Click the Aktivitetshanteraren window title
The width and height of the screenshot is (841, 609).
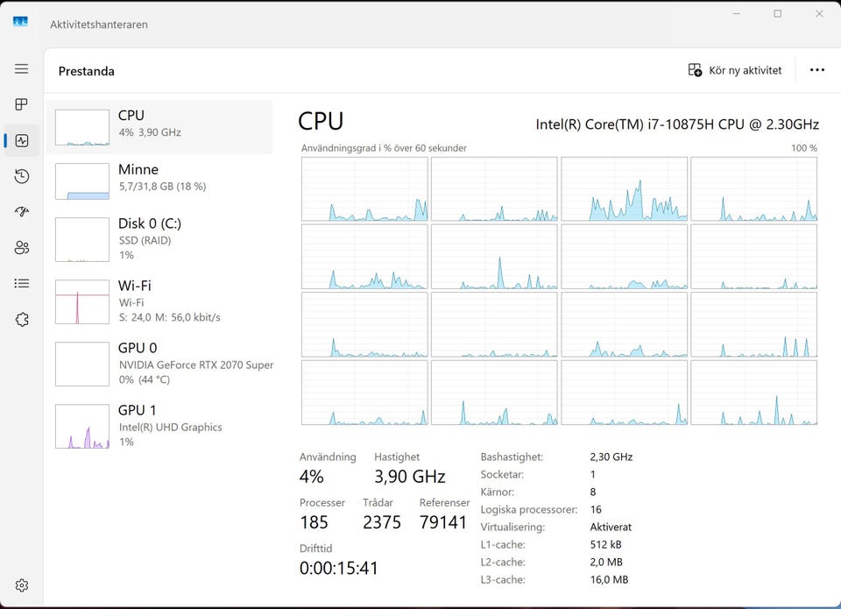click(x=99, y=25)
